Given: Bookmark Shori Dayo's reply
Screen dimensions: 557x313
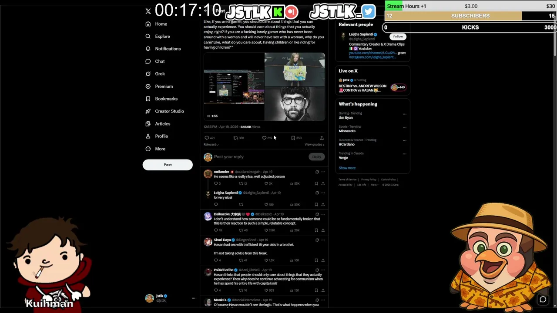Looking at the screenshot, I should tap(316, 260).
